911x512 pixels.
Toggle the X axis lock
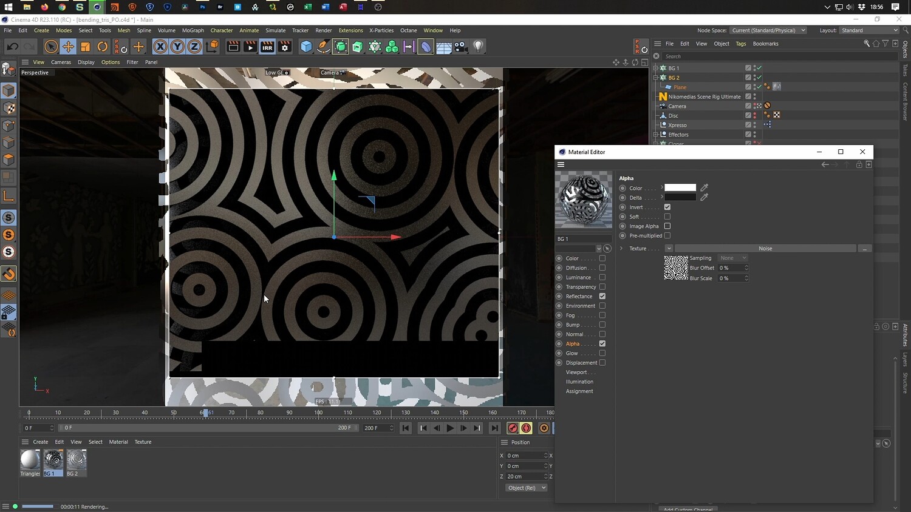(x=160, y=47)
